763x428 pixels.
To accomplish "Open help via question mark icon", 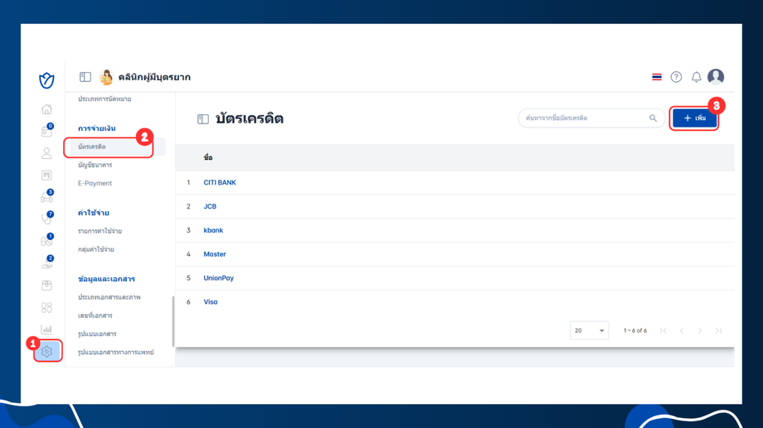I will tap(676, 77).
